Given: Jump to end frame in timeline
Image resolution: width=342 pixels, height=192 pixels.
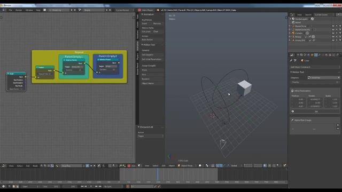Looking at the screenshot, I should click(100, 187).
